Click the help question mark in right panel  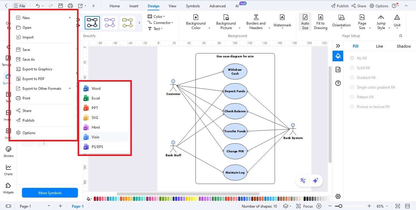pos(338,83)
